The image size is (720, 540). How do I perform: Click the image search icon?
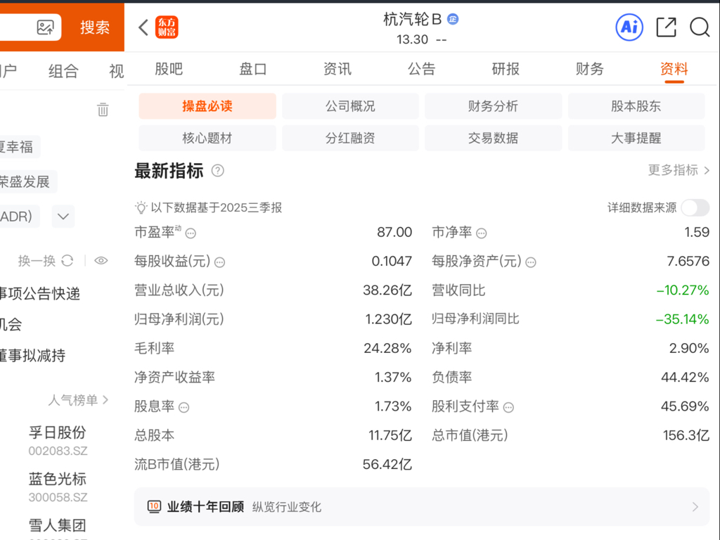point(45,27)
